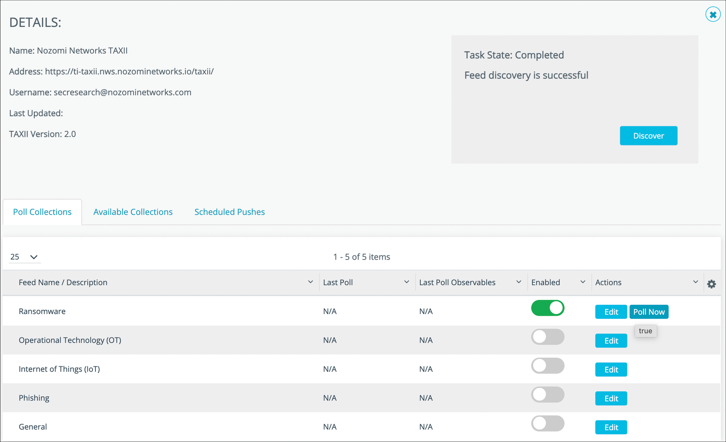The image size is (726, 442).
Task: Enable the Phishing feed toggle
Action: (x=548, y=395)
